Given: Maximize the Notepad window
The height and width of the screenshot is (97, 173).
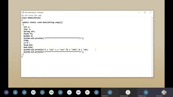Looking at the screenshot, I should (145, 12).
